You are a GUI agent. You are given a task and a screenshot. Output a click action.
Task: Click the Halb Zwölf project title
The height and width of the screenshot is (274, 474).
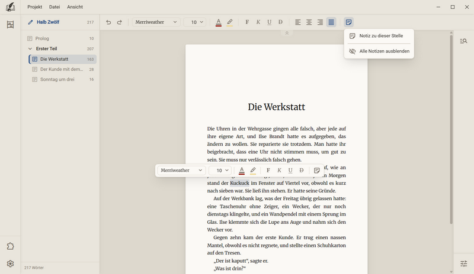[x=48, y=22]
